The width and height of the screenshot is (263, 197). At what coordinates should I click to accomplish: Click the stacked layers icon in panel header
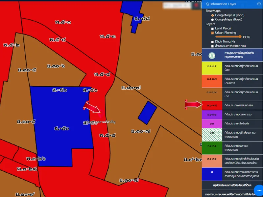[207, 4]
